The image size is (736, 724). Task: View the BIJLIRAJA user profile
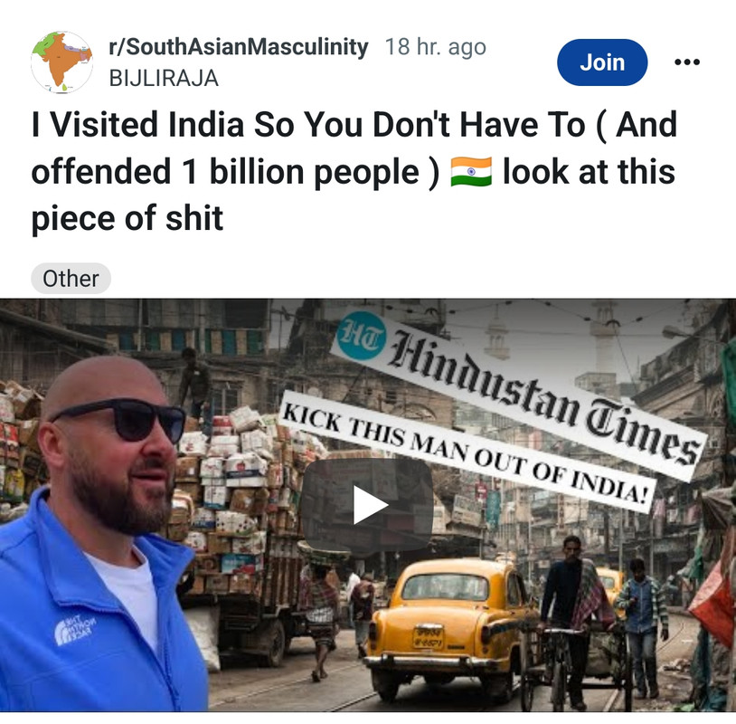[164, 78]
